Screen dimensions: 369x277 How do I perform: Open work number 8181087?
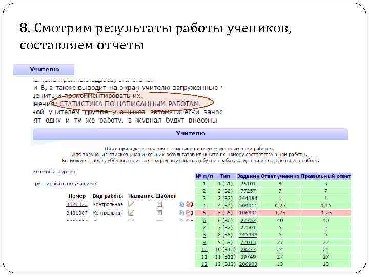point(76,213)
